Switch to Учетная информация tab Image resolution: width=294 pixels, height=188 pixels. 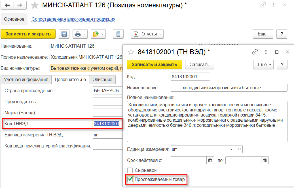[x=26, y=80]
